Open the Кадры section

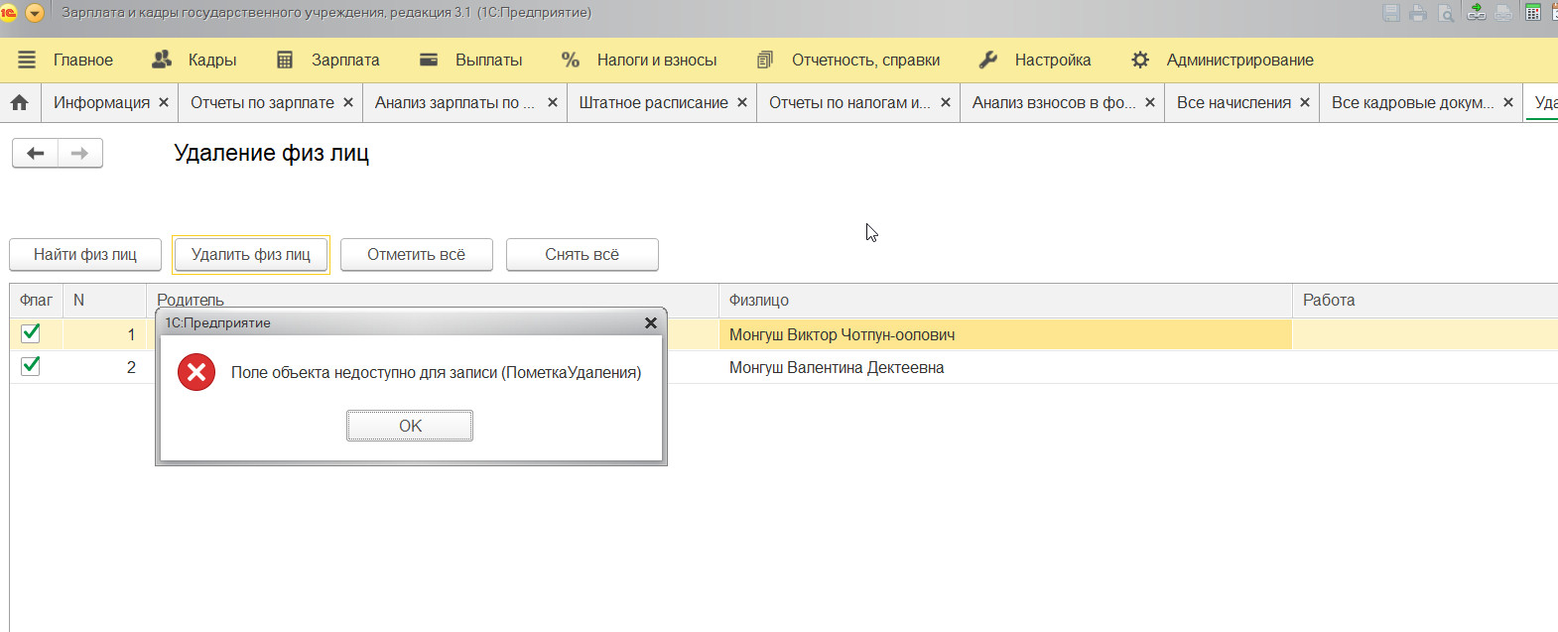212,60
